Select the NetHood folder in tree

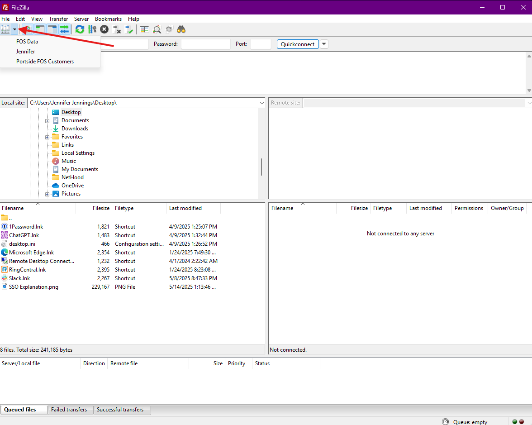[72, 177]
